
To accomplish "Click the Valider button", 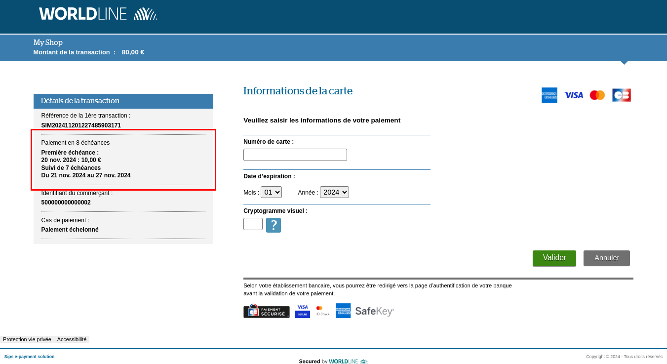I will click(x=554, y=258).
